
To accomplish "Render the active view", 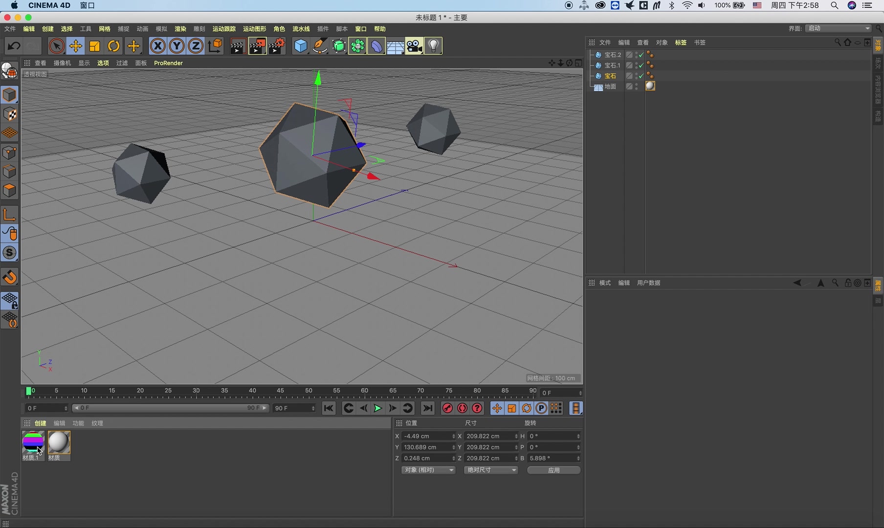I will (x=238, y=45).
